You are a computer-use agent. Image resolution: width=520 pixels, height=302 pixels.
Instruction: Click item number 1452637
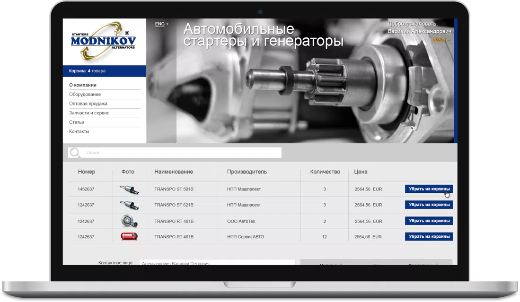(x=86, y=189)
